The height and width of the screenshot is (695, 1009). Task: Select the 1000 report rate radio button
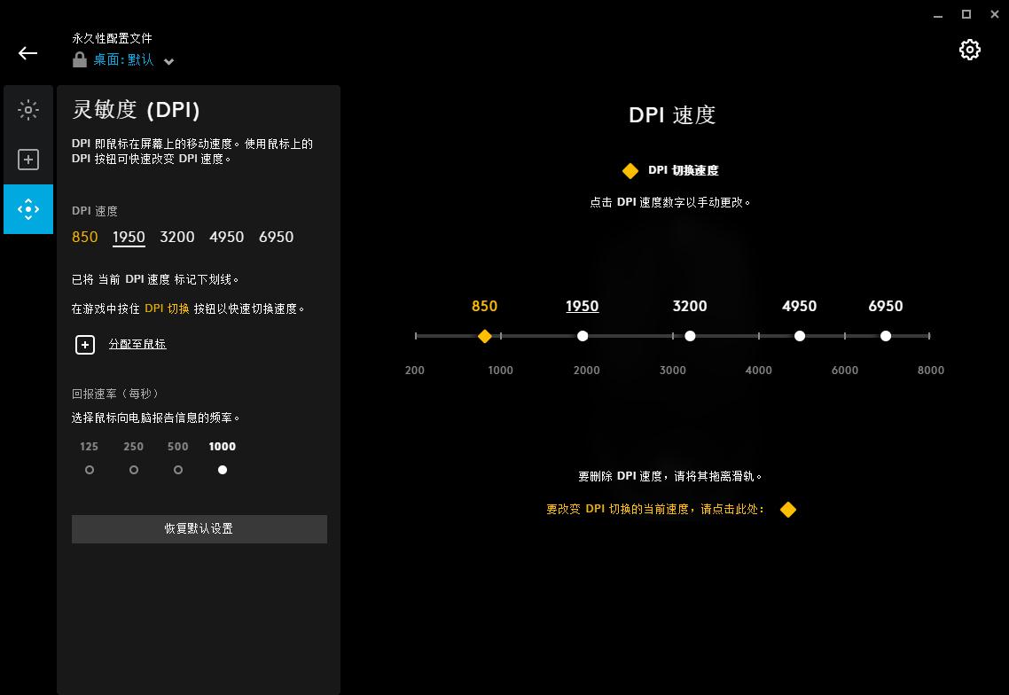[223, 470]
